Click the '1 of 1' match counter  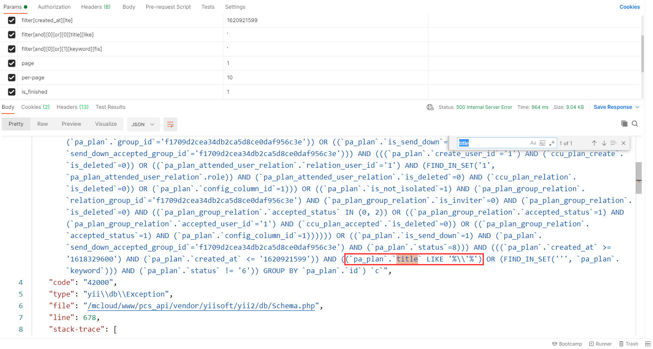(566, 143)
